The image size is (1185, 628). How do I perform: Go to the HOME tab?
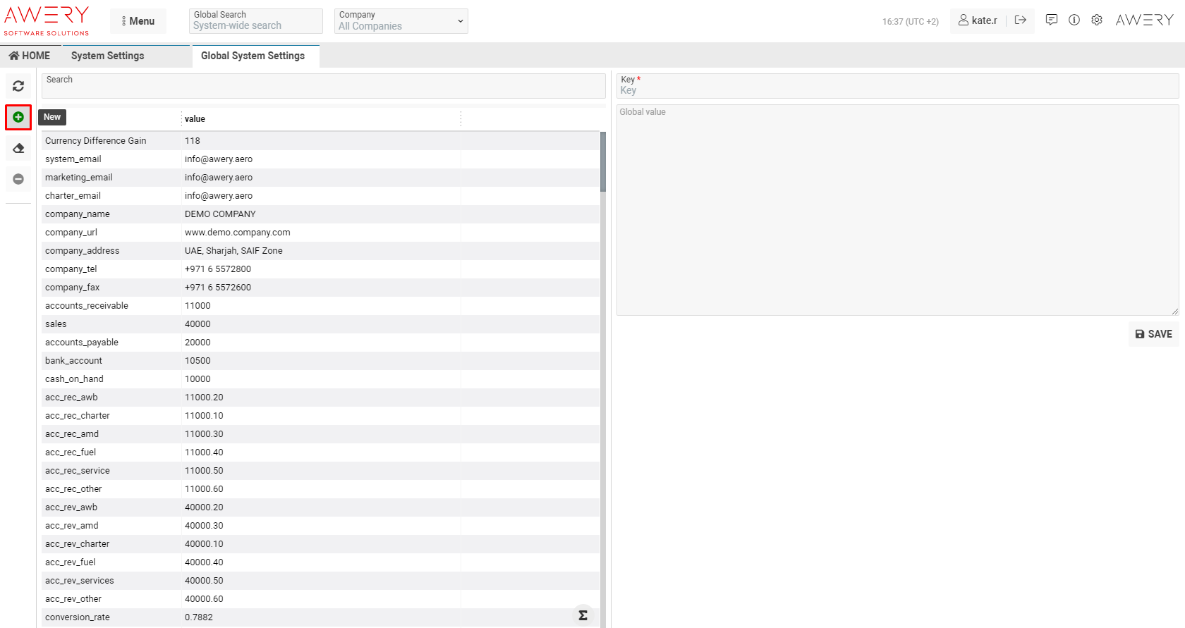tap(30, 56)
